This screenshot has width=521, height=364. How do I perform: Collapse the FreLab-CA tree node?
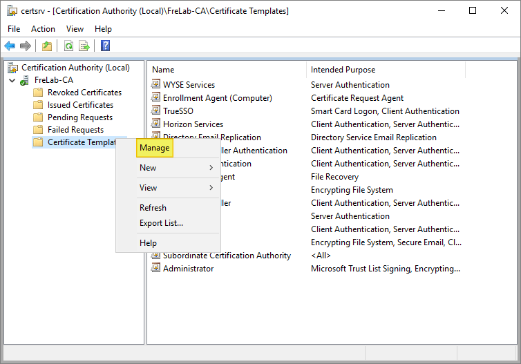tap(12, 80)
